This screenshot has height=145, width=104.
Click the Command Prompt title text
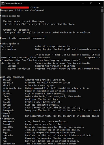pyautogui.click(x=14, y=3)
